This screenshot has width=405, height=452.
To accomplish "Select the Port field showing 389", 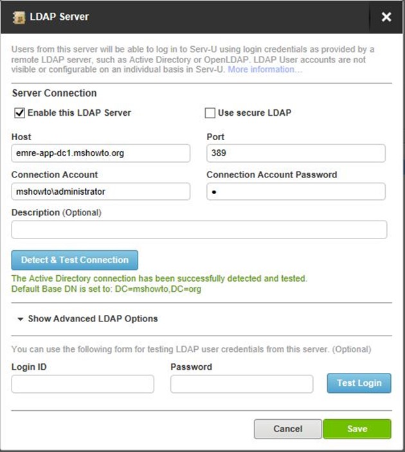I will [296, 153].
